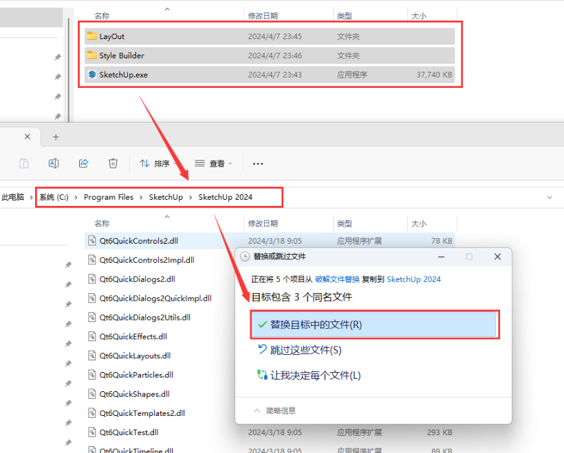This screenshot has height=453, width=564.
Task: Open the 破解文件替换 source folder link
Action: (338, 279)
